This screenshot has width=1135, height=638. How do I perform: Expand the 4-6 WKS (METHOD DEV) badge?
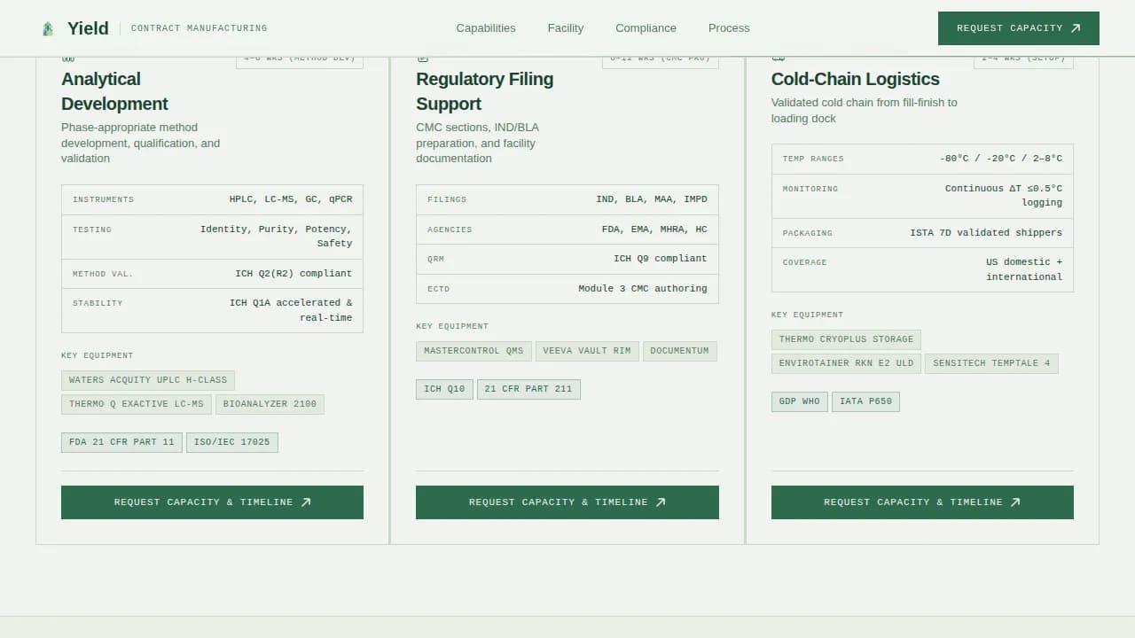(x=299, y=58)
